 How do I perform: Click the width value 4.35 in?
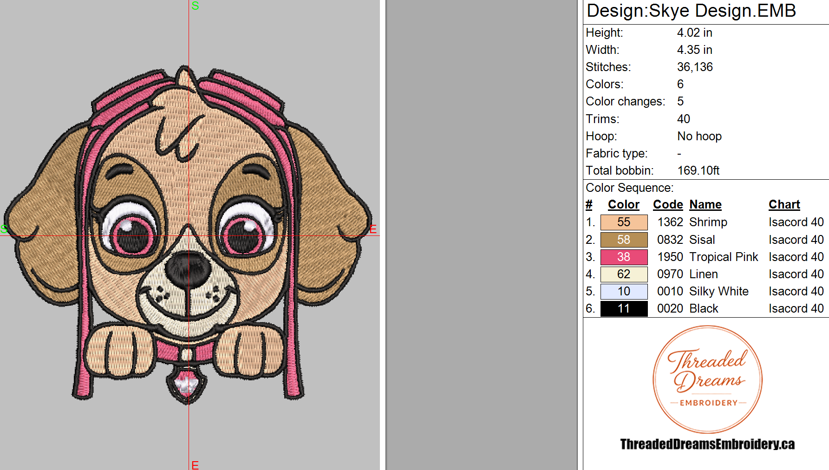pos(694,50)
